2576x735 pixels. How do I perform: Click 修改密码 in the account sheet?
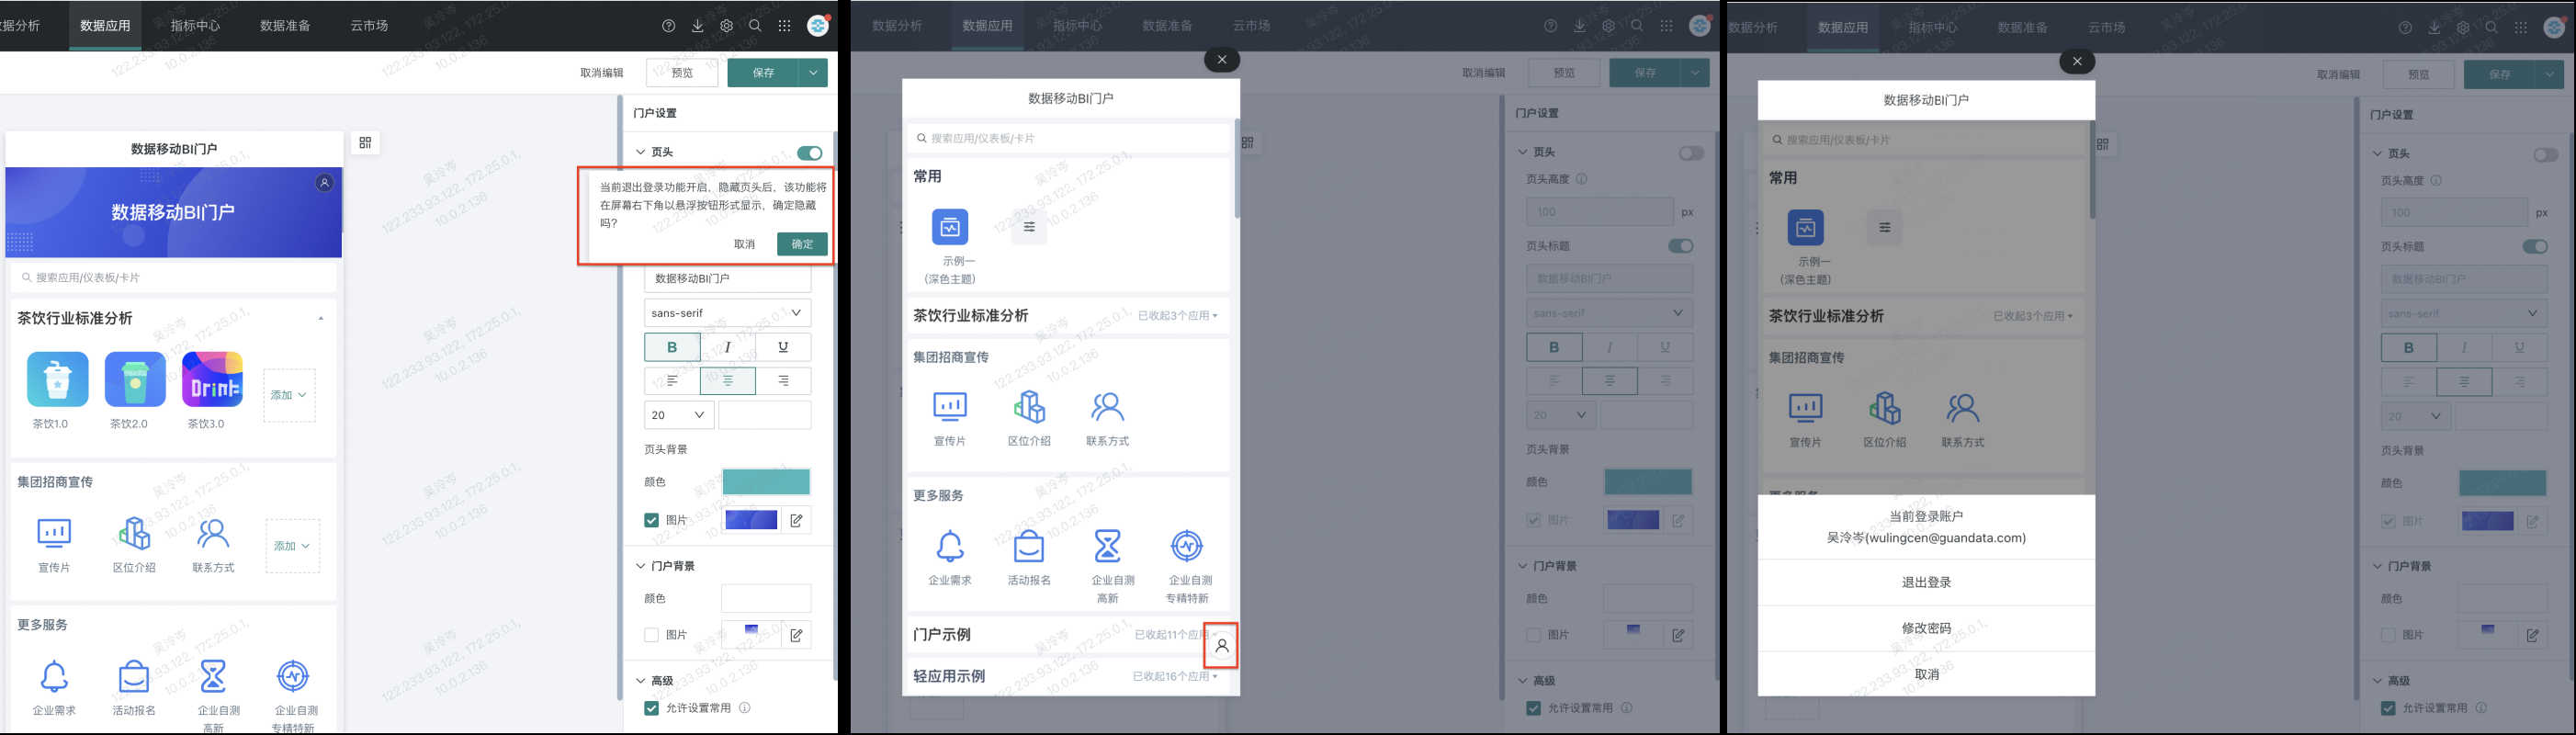pyautogui.click(x=1925, y=628)
